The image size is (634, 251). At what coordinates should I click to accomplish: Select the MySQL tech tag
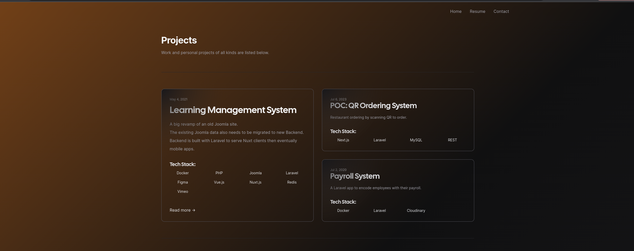416,140
